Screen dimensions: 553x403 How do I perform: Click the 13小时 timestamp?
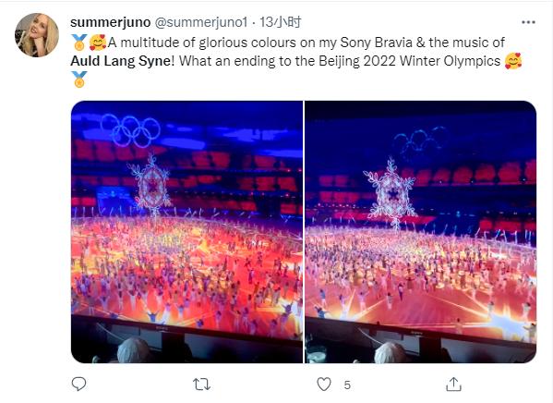[281, 22]
